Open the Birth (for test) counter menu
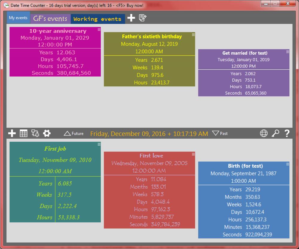 point(287,164)
